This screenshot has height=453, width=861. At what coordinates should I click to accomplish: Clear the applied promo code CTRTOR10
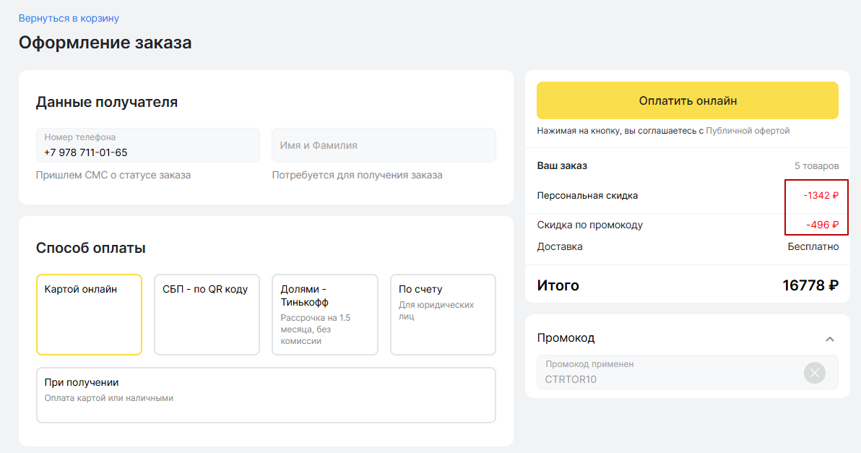point(814,373)
